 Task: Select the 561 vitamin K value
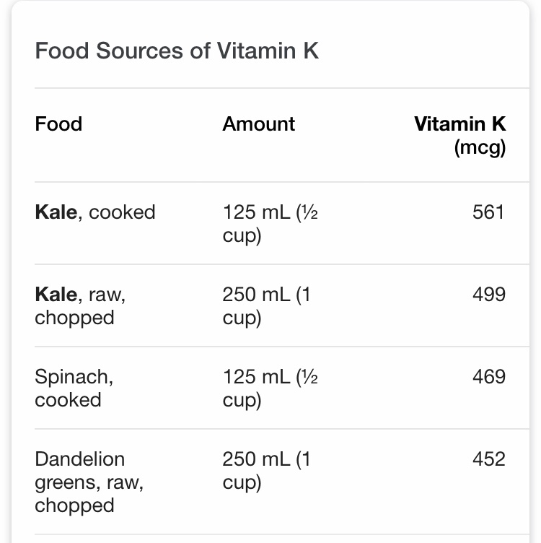tap(488, 212)
